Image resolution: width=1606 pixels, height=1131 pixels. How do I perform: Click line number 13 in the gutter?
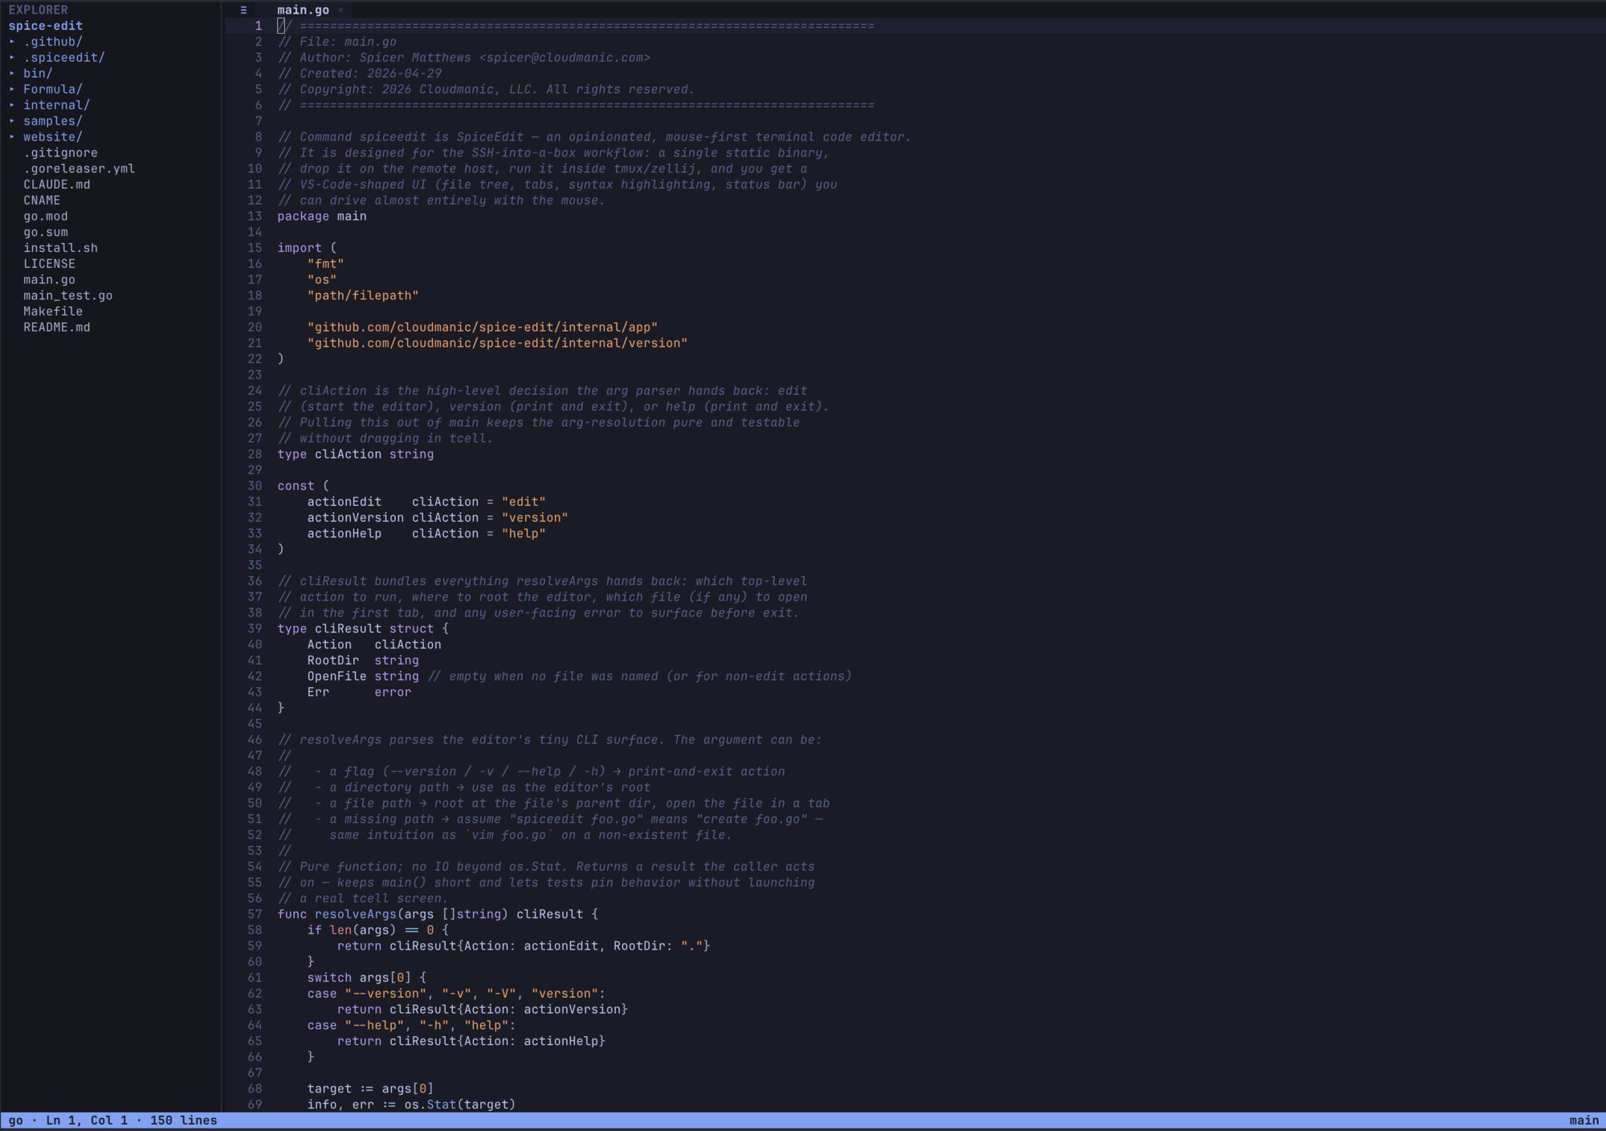coord(255,217)
